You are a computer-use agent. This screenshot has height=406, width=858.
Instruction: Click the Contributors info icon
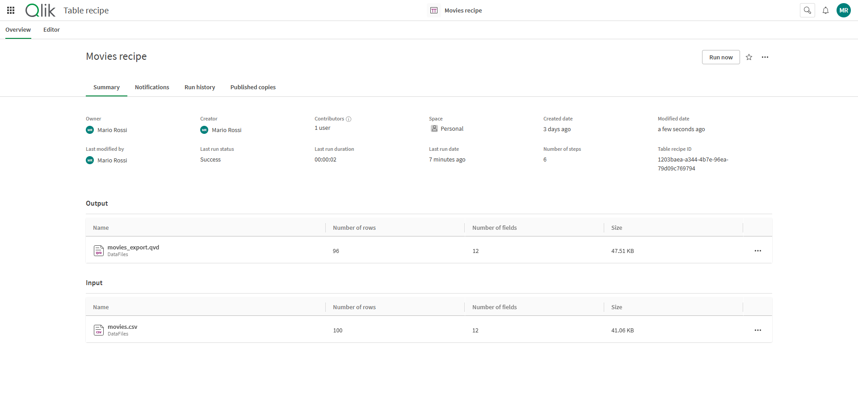(349, 119)
